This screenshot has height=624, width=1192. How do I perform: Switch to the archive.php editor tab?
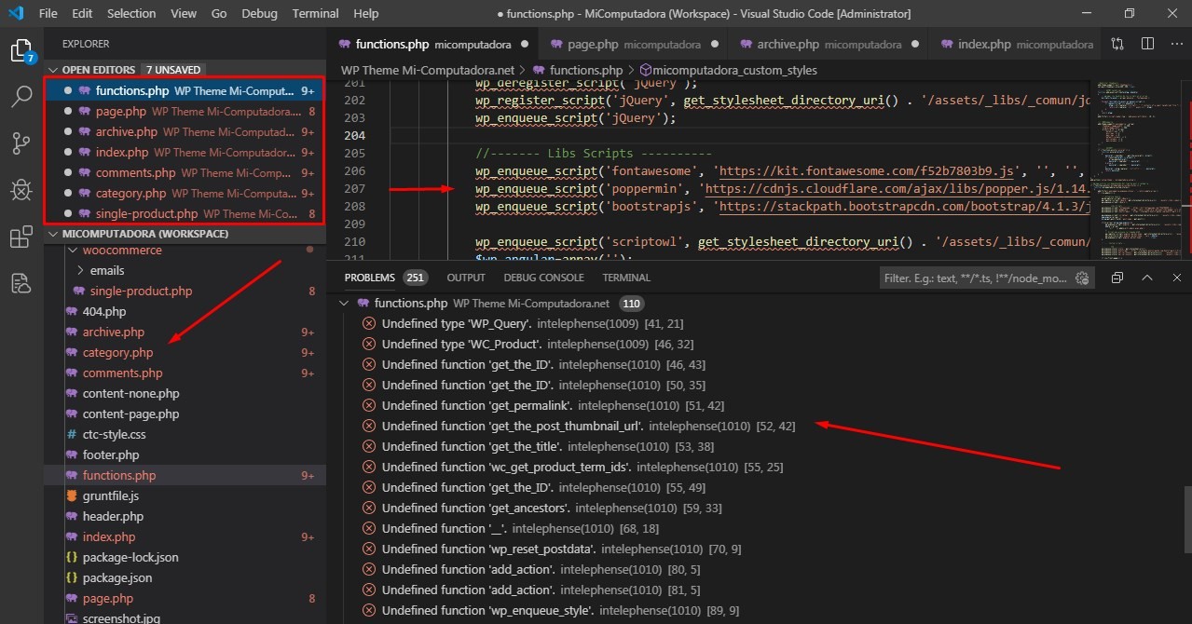(829, 44)
